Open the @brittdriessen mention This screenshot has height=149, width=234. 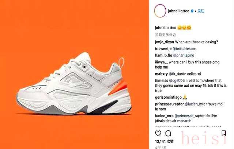[184, 48]
